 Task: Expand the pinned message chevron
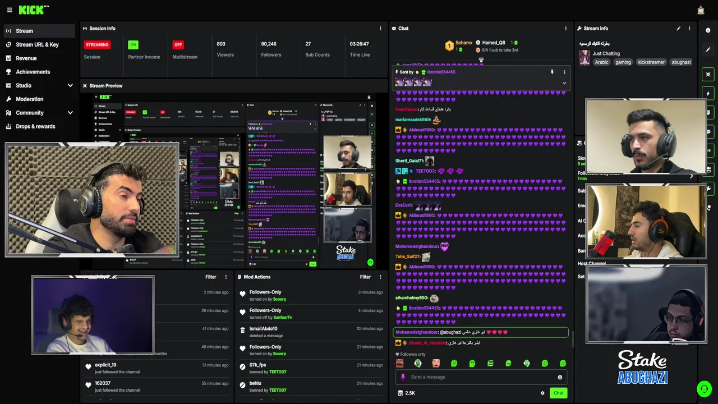(x=564, y=83)
